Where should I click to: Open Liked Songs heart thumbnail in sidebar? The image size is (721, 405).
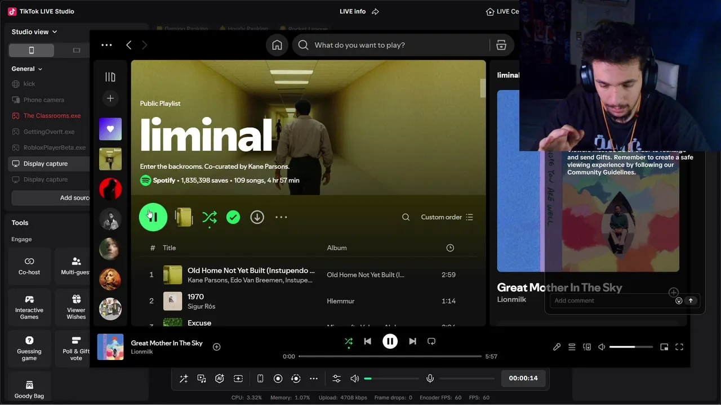tap(110, 129)
